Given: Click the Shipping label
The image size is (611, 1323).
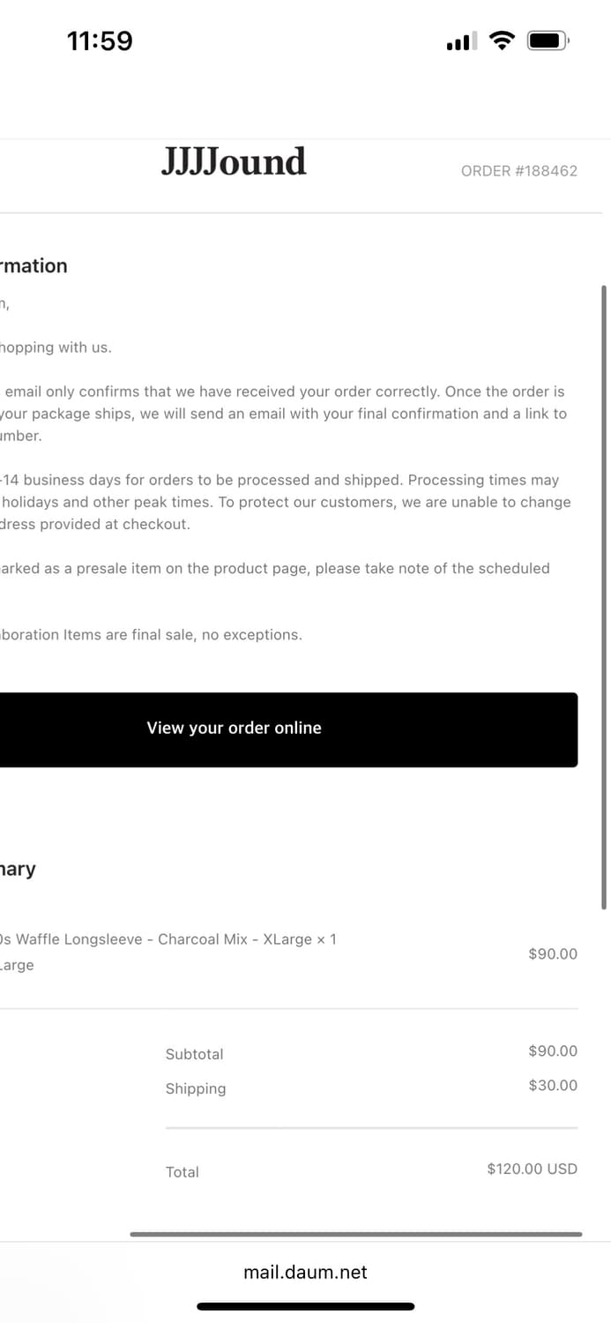Looking at the screenshot, I should point(196,1088).
